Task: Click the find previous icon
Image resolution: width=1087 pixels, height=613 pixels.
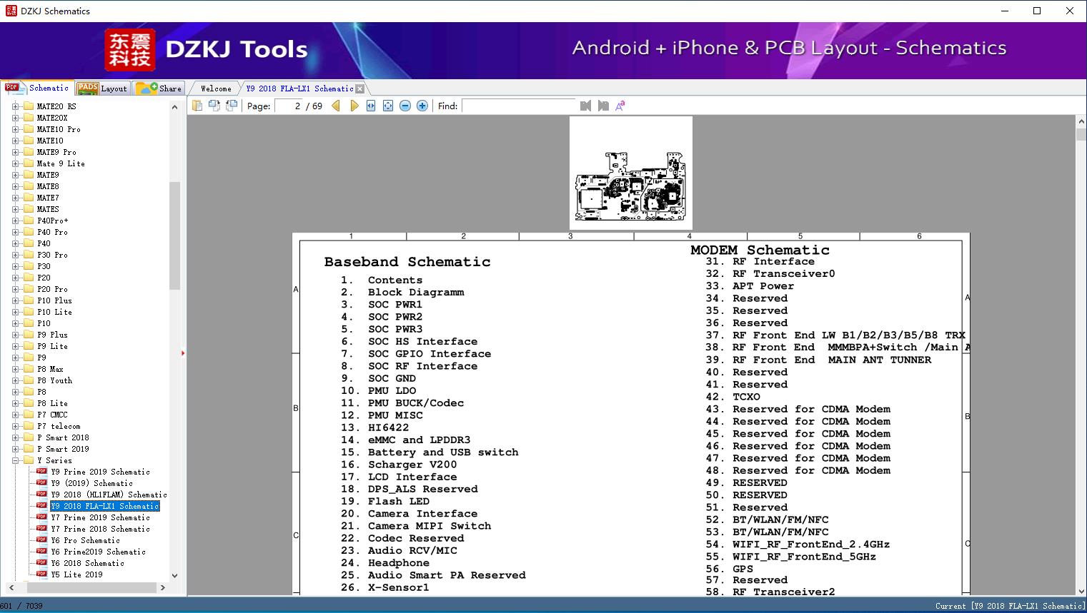Action: coord(586,106)
